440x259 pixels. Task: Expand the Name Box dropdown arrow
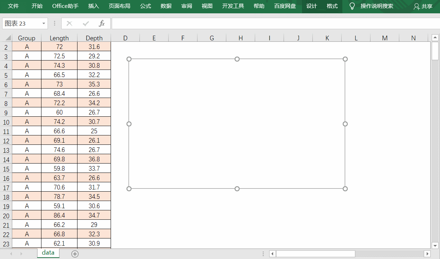point(44,23)
